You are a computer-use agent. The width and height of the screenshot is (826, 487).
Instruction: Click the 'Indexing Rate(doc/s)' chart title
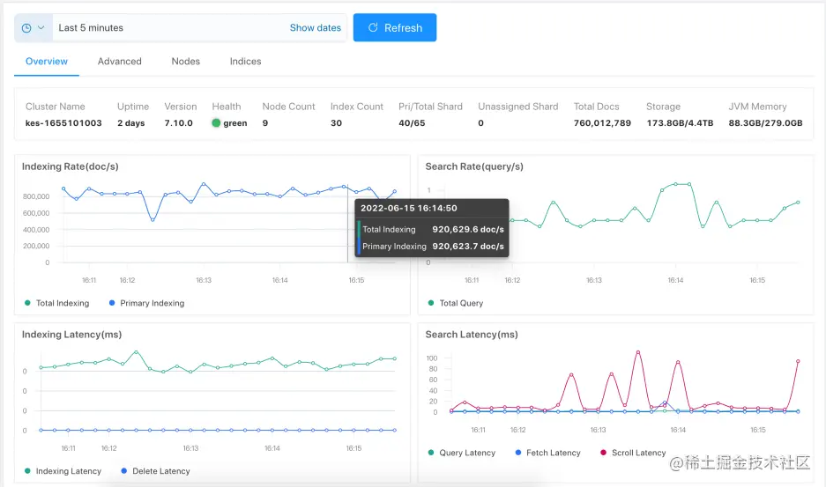click(x=70, y=167)
